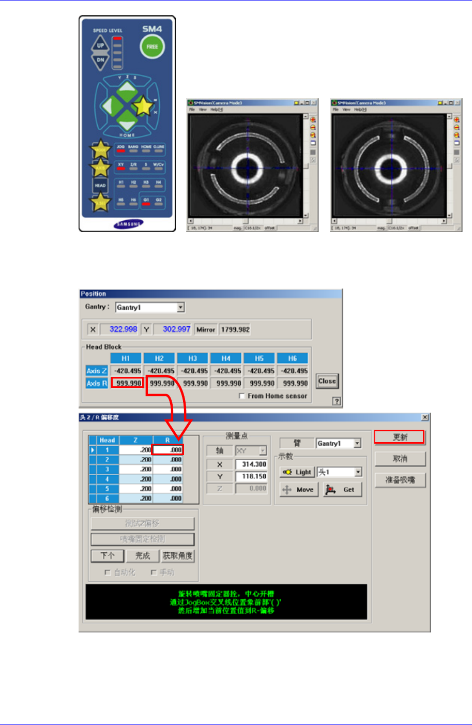
Task: Close the 头 Z/R 偏移度 dialog
Action: tap(425, 417)
